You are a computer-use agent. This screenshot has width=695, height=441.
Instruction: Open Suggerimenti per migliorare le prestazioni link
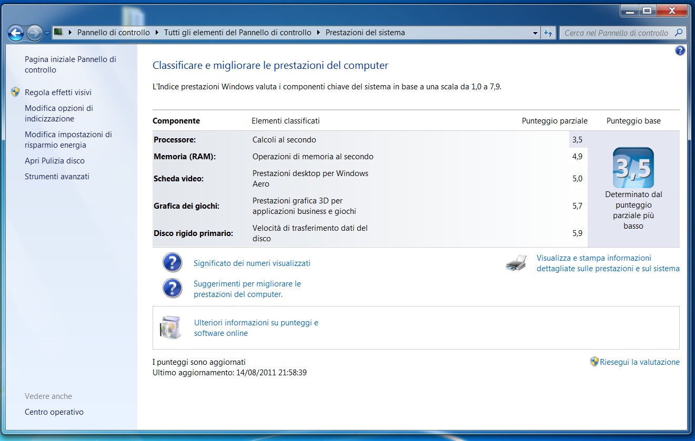tap(247, 289)
